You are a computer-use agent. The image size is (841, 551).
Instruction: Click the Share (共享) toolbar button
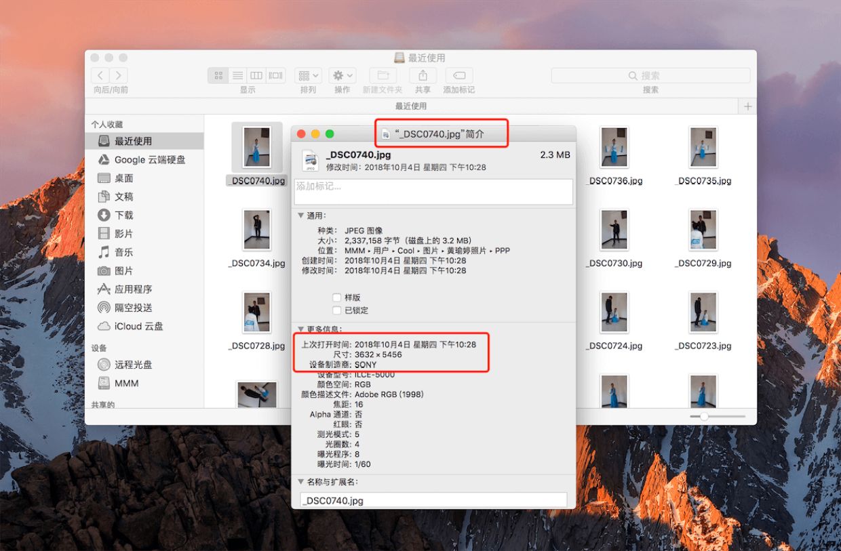coord(423,75)
